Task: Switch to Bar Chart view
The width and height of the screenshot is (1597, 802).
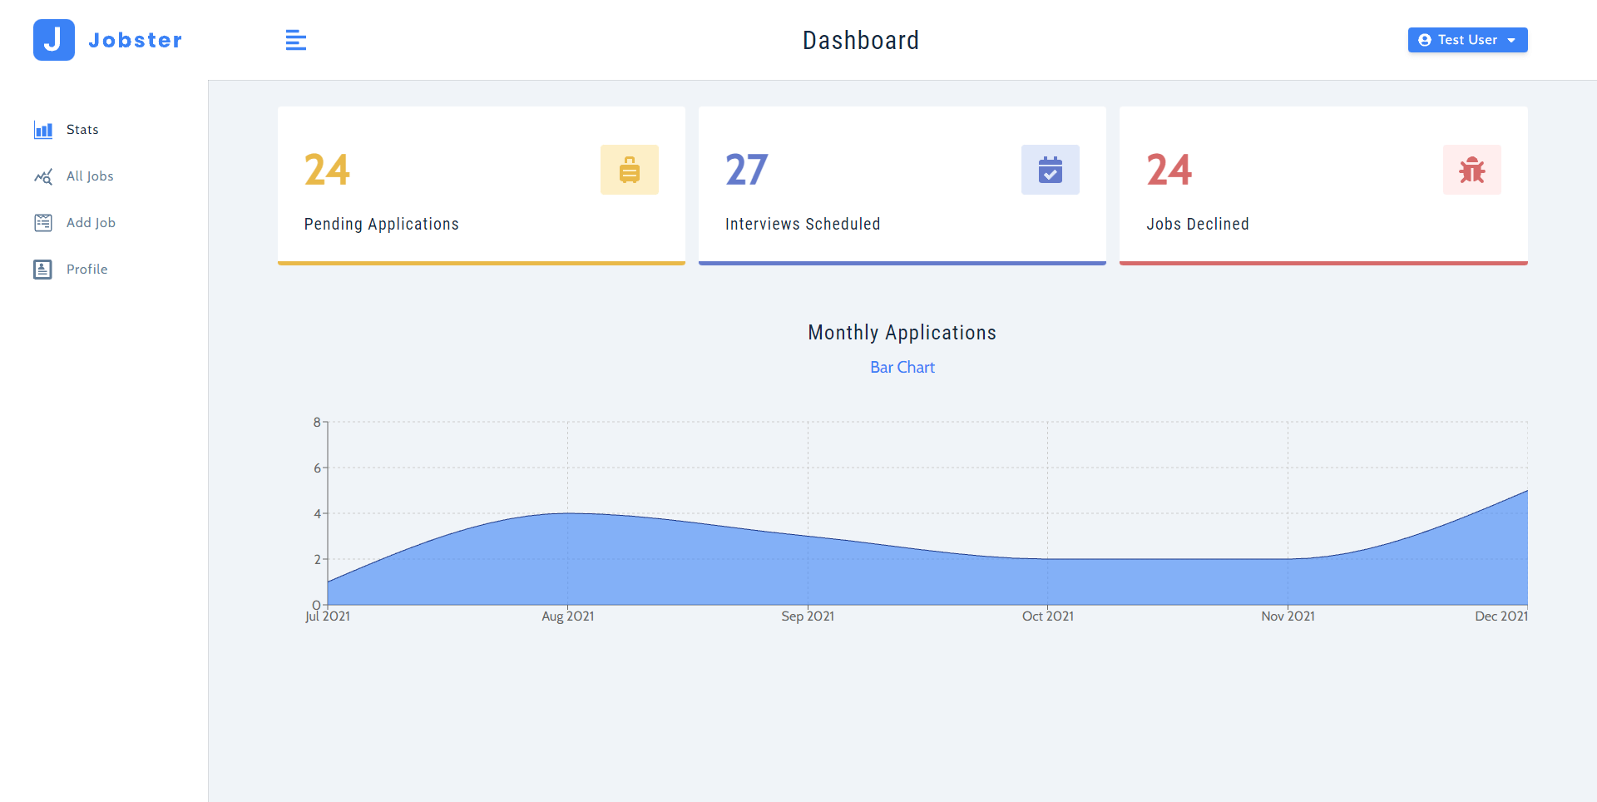Action: tap(902, 367)
